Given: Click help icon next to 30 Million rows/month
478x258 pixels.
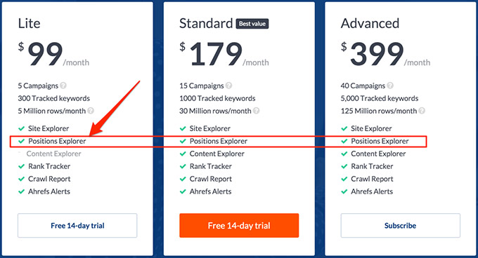Looking at the screenshot, I should click(257, 111).
